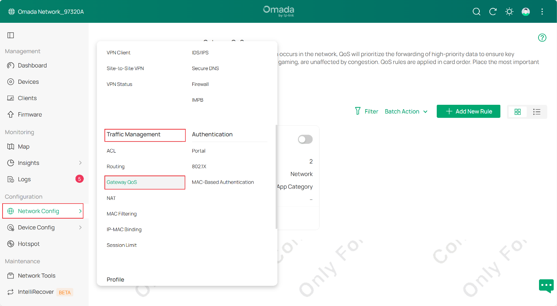Open the chat bubble in bottom corner
Screen dimensions: 557x306
pos(546,286)
